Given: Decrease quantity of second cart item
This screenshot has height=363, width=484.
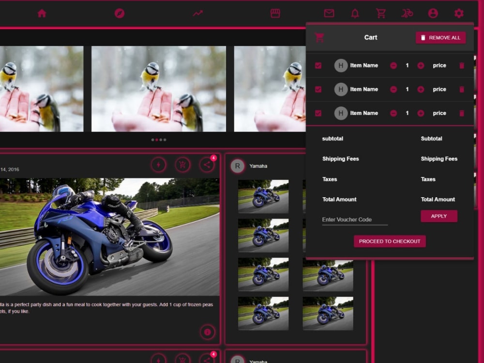Looking at the screenshot, I should pos(393,89).
